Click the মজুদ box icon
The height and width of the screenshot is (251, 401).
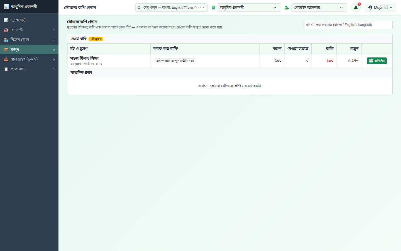click(x=6, y=50)
